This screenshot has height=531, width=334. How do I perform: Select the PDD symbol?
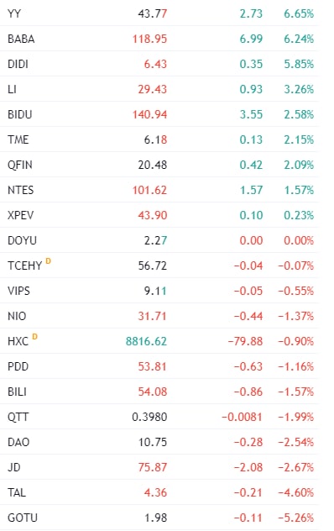[x=18, y=366]
